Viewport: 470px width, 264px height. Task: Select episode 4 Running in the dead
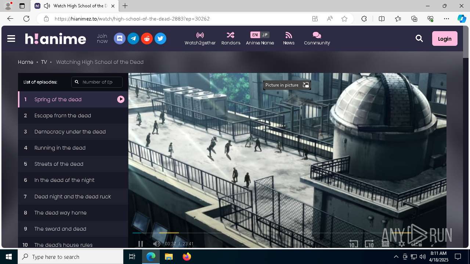pyautogui.click(x=73, y=148)
